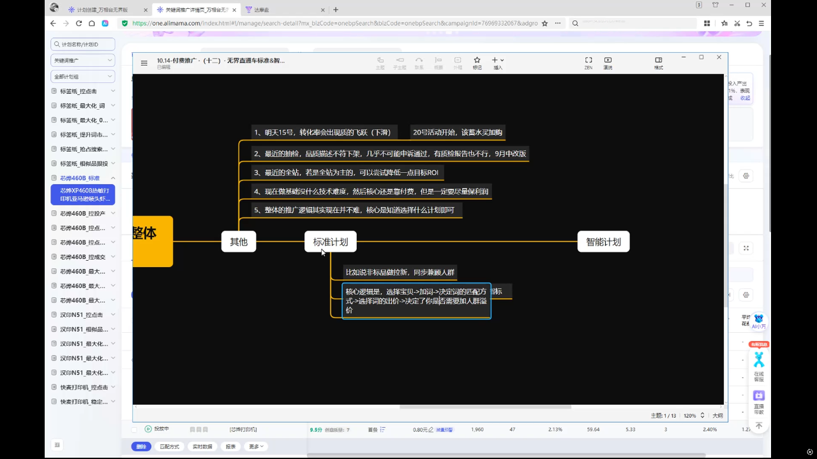Screen dimensions: 817x459
Task: Open the XMind hamburger menu
Action: point(144,63)
